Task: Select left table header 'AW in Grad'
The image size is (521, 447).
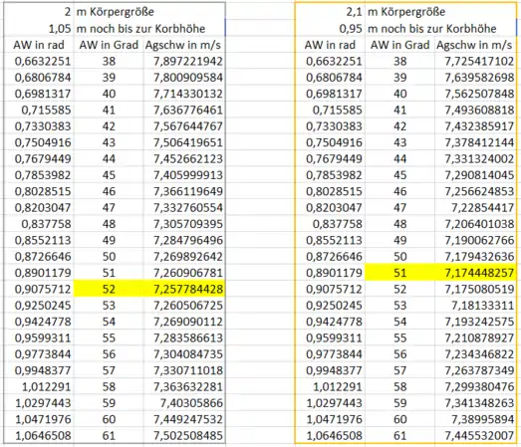Action: [109, 45]
